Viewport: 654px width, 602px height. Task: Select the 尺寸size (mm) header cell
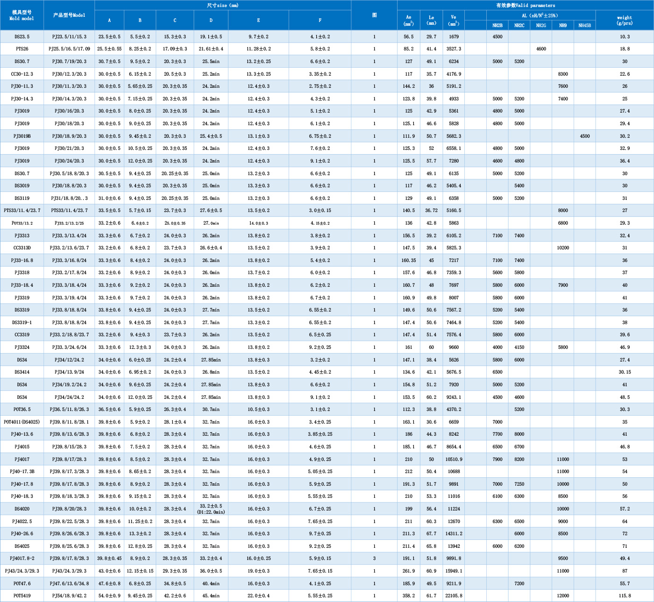(223, 5)
